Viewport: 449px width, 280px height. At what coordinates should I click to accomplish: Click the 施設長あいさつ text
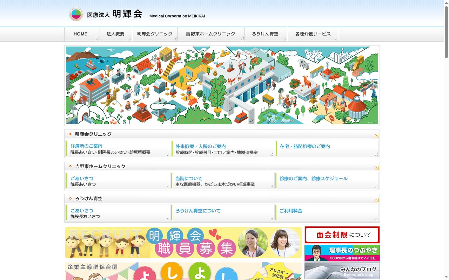85,217
